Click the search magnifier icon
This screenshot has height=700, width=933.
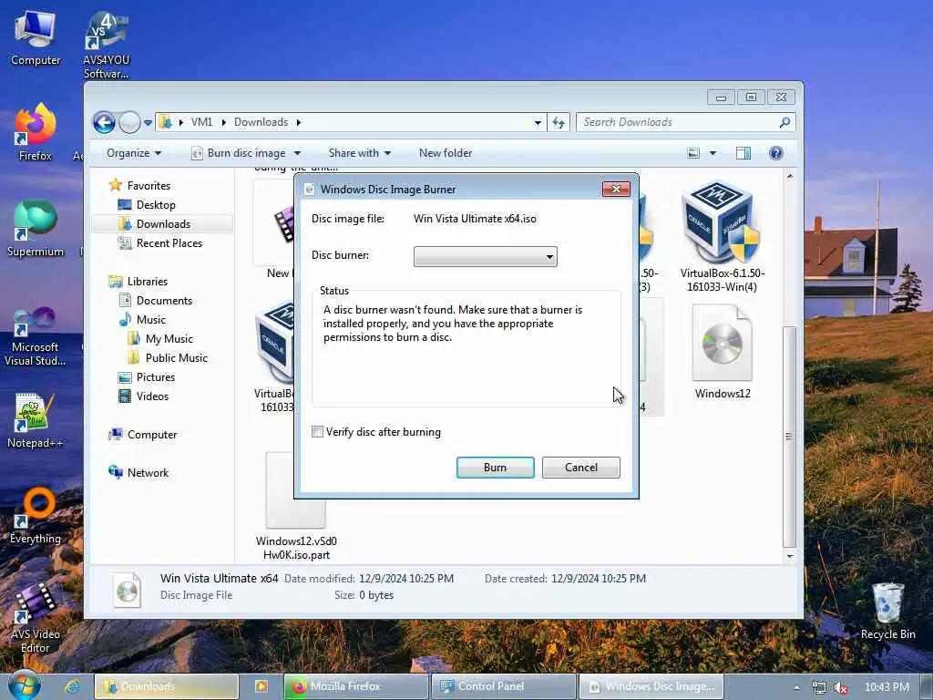784,122
